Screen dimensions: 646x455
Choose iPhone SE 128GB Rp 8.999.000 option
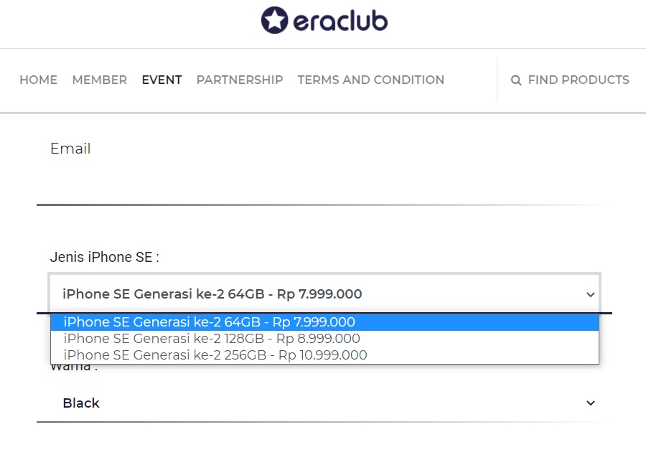tap(324, 339)
